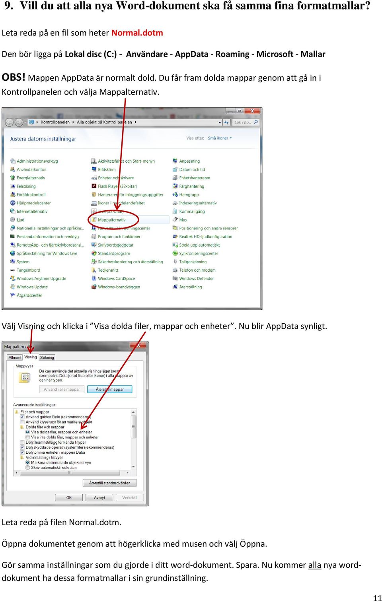Open Hemgrupp item
Viewport: 382px width, 602px height.
click(186, 194)
